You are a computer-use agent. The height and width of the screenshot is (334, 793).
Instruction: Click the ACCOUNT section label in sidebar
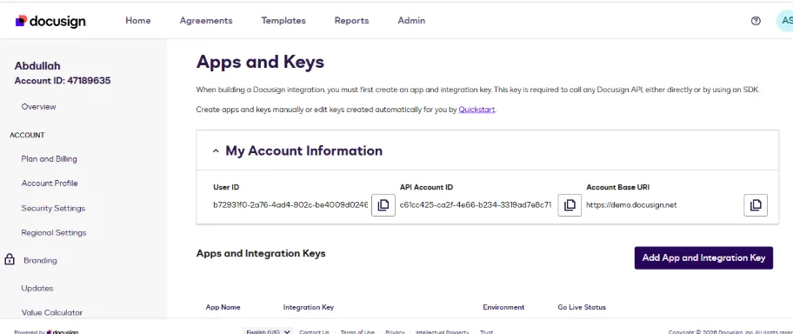pyautogui.click(x=27, y=135)
